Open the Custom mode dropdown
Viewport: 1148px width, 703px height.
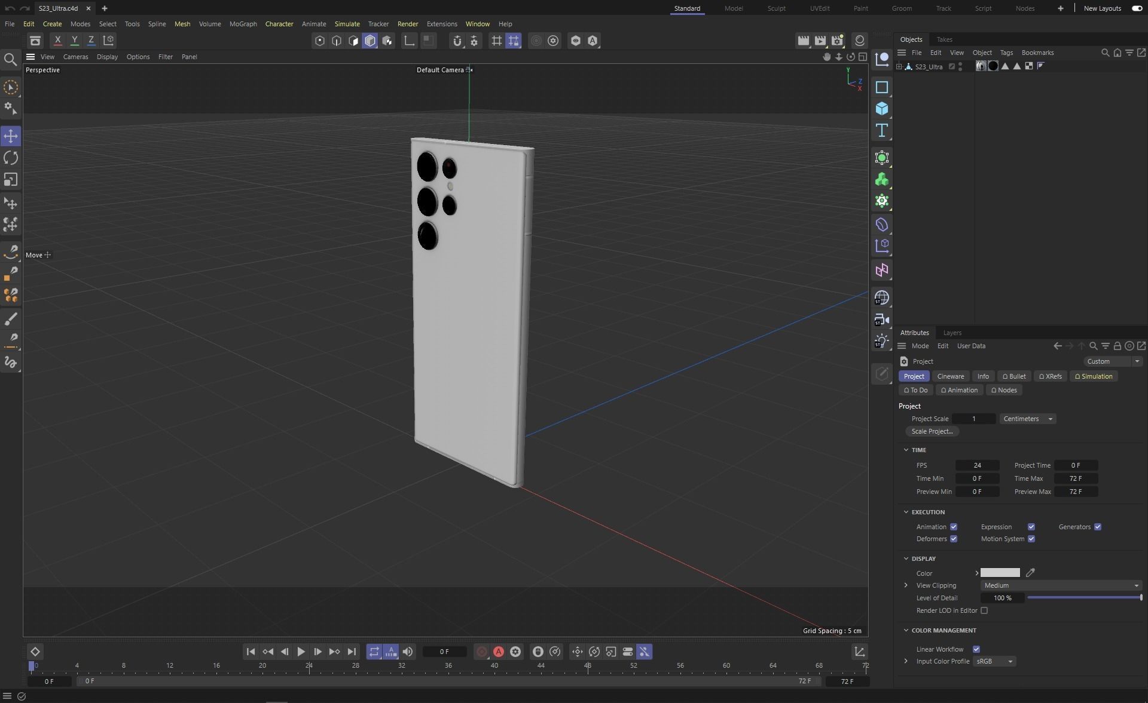[x=1112, y=361]
